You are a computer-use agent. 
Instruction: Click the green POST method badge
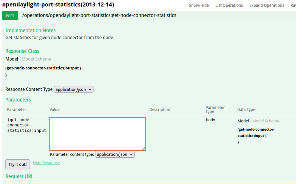[10, 16]
